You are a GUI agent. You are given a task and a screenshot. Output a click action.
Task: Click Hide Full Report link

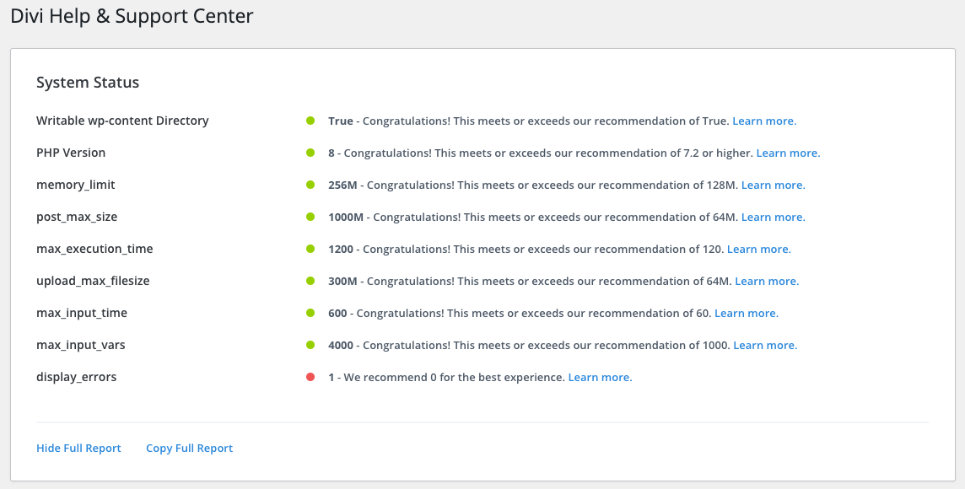click(78, 449)
